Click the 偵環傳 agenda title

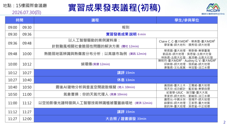click(86, 64)
